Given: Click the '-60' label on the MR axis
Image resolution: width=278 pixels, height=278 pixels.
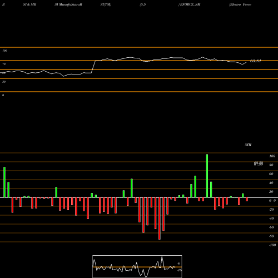Looking at the screenshot, I should 271,227.
